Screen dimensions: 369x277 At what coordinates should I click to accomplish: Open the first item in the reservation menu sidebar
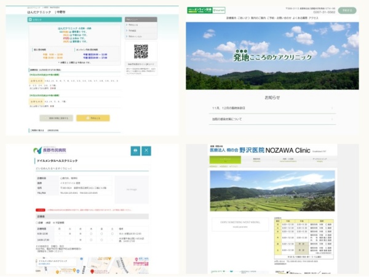[x=141, y=25]
